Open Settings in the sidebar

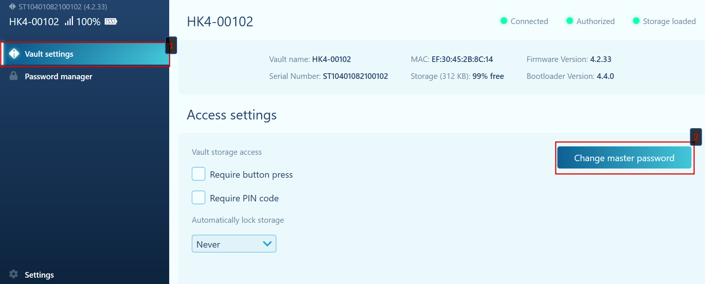click(39, 275)
